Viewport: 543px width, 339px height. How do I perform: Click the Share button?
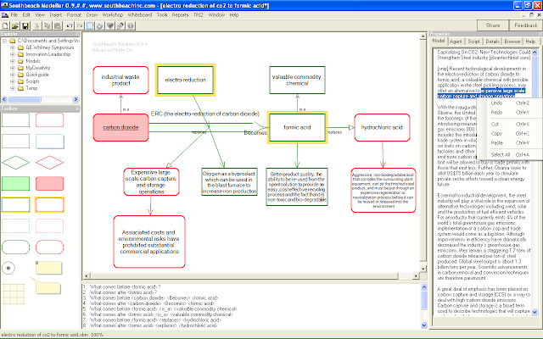(x=493, y=25)
